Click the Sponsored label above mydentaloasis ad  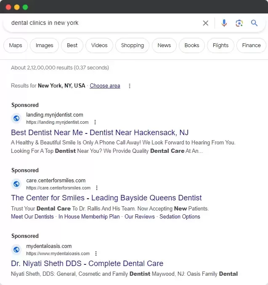(x=25, y=236)
